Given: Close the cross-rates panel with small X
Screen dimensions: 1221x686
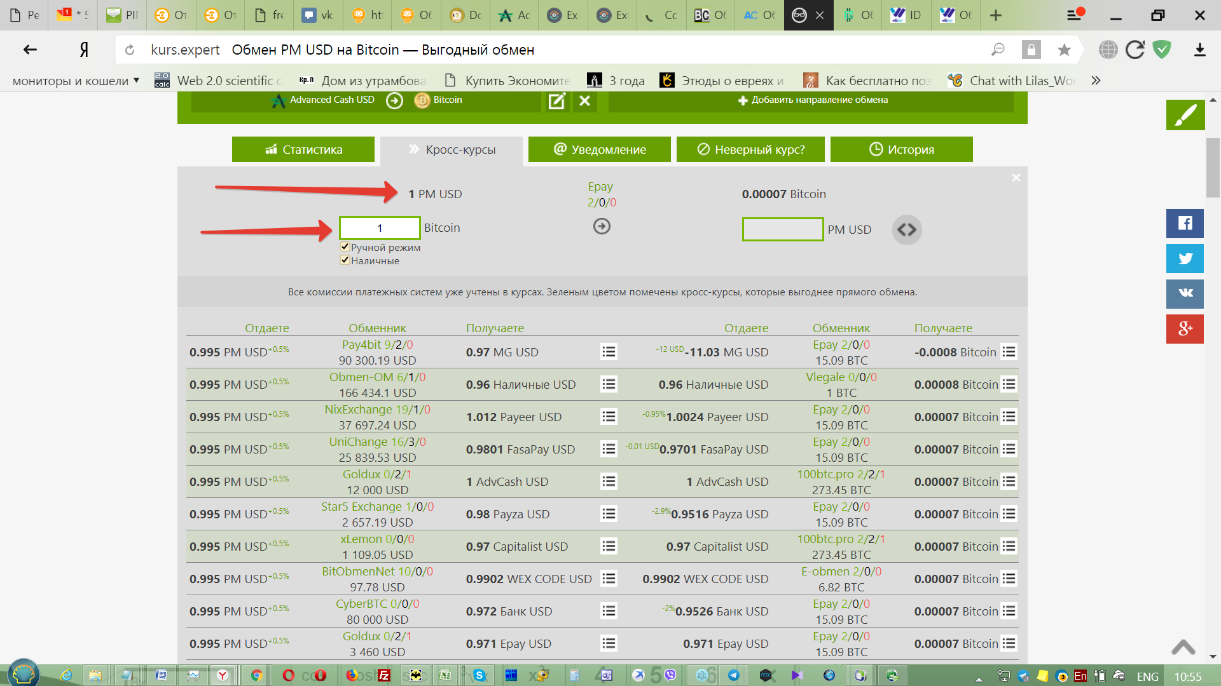Looking at the screenshot, I should [1016, 178].
